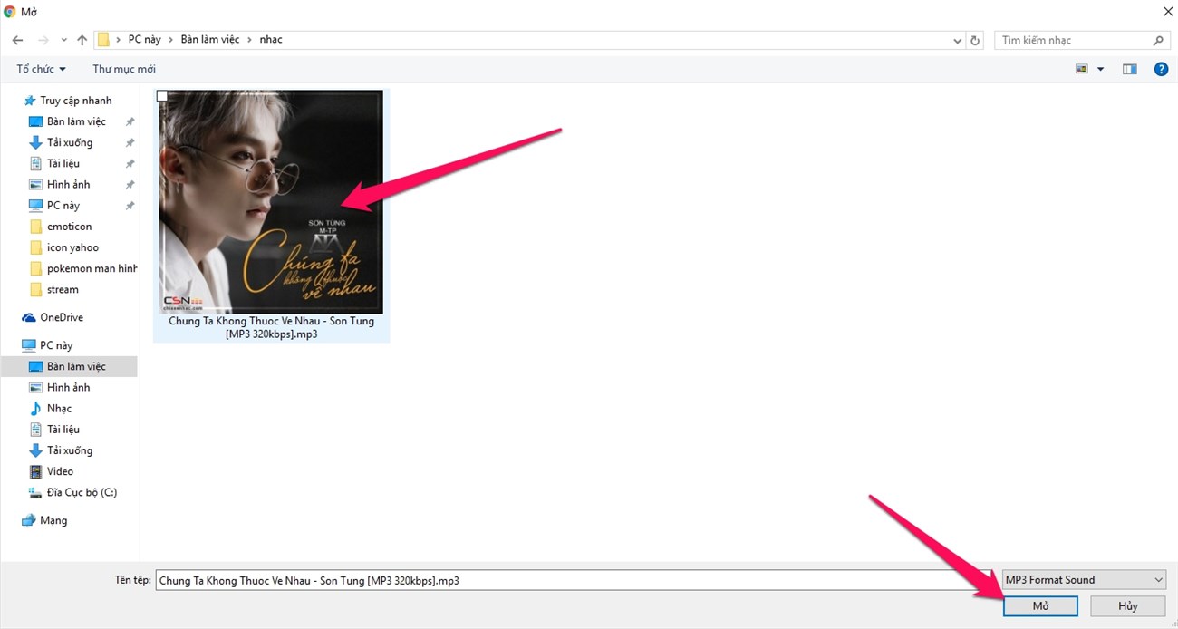Toggle the preview pane icon
The height and width of the screenshot is (629, 1178).
1129,69
